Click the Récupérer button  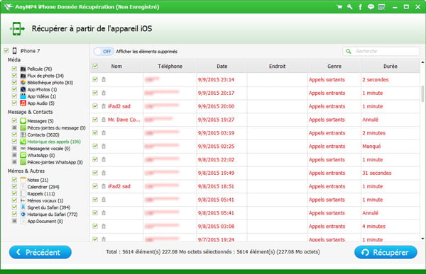click(x=386, y=252)
